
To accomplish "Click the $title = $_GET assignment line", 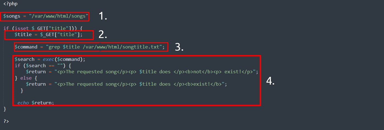I will (48, 35).
